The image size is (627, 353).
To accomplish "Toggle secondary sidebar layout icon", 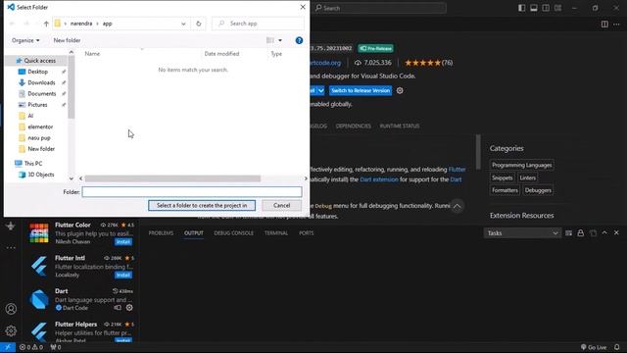I will [546, 8].
